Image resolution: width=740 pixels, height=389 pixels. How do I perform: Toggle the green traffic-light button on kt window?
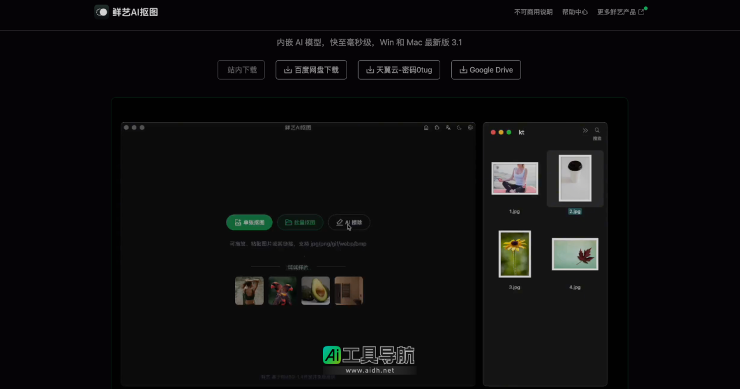pyautogui.click(x=508, y=132)
